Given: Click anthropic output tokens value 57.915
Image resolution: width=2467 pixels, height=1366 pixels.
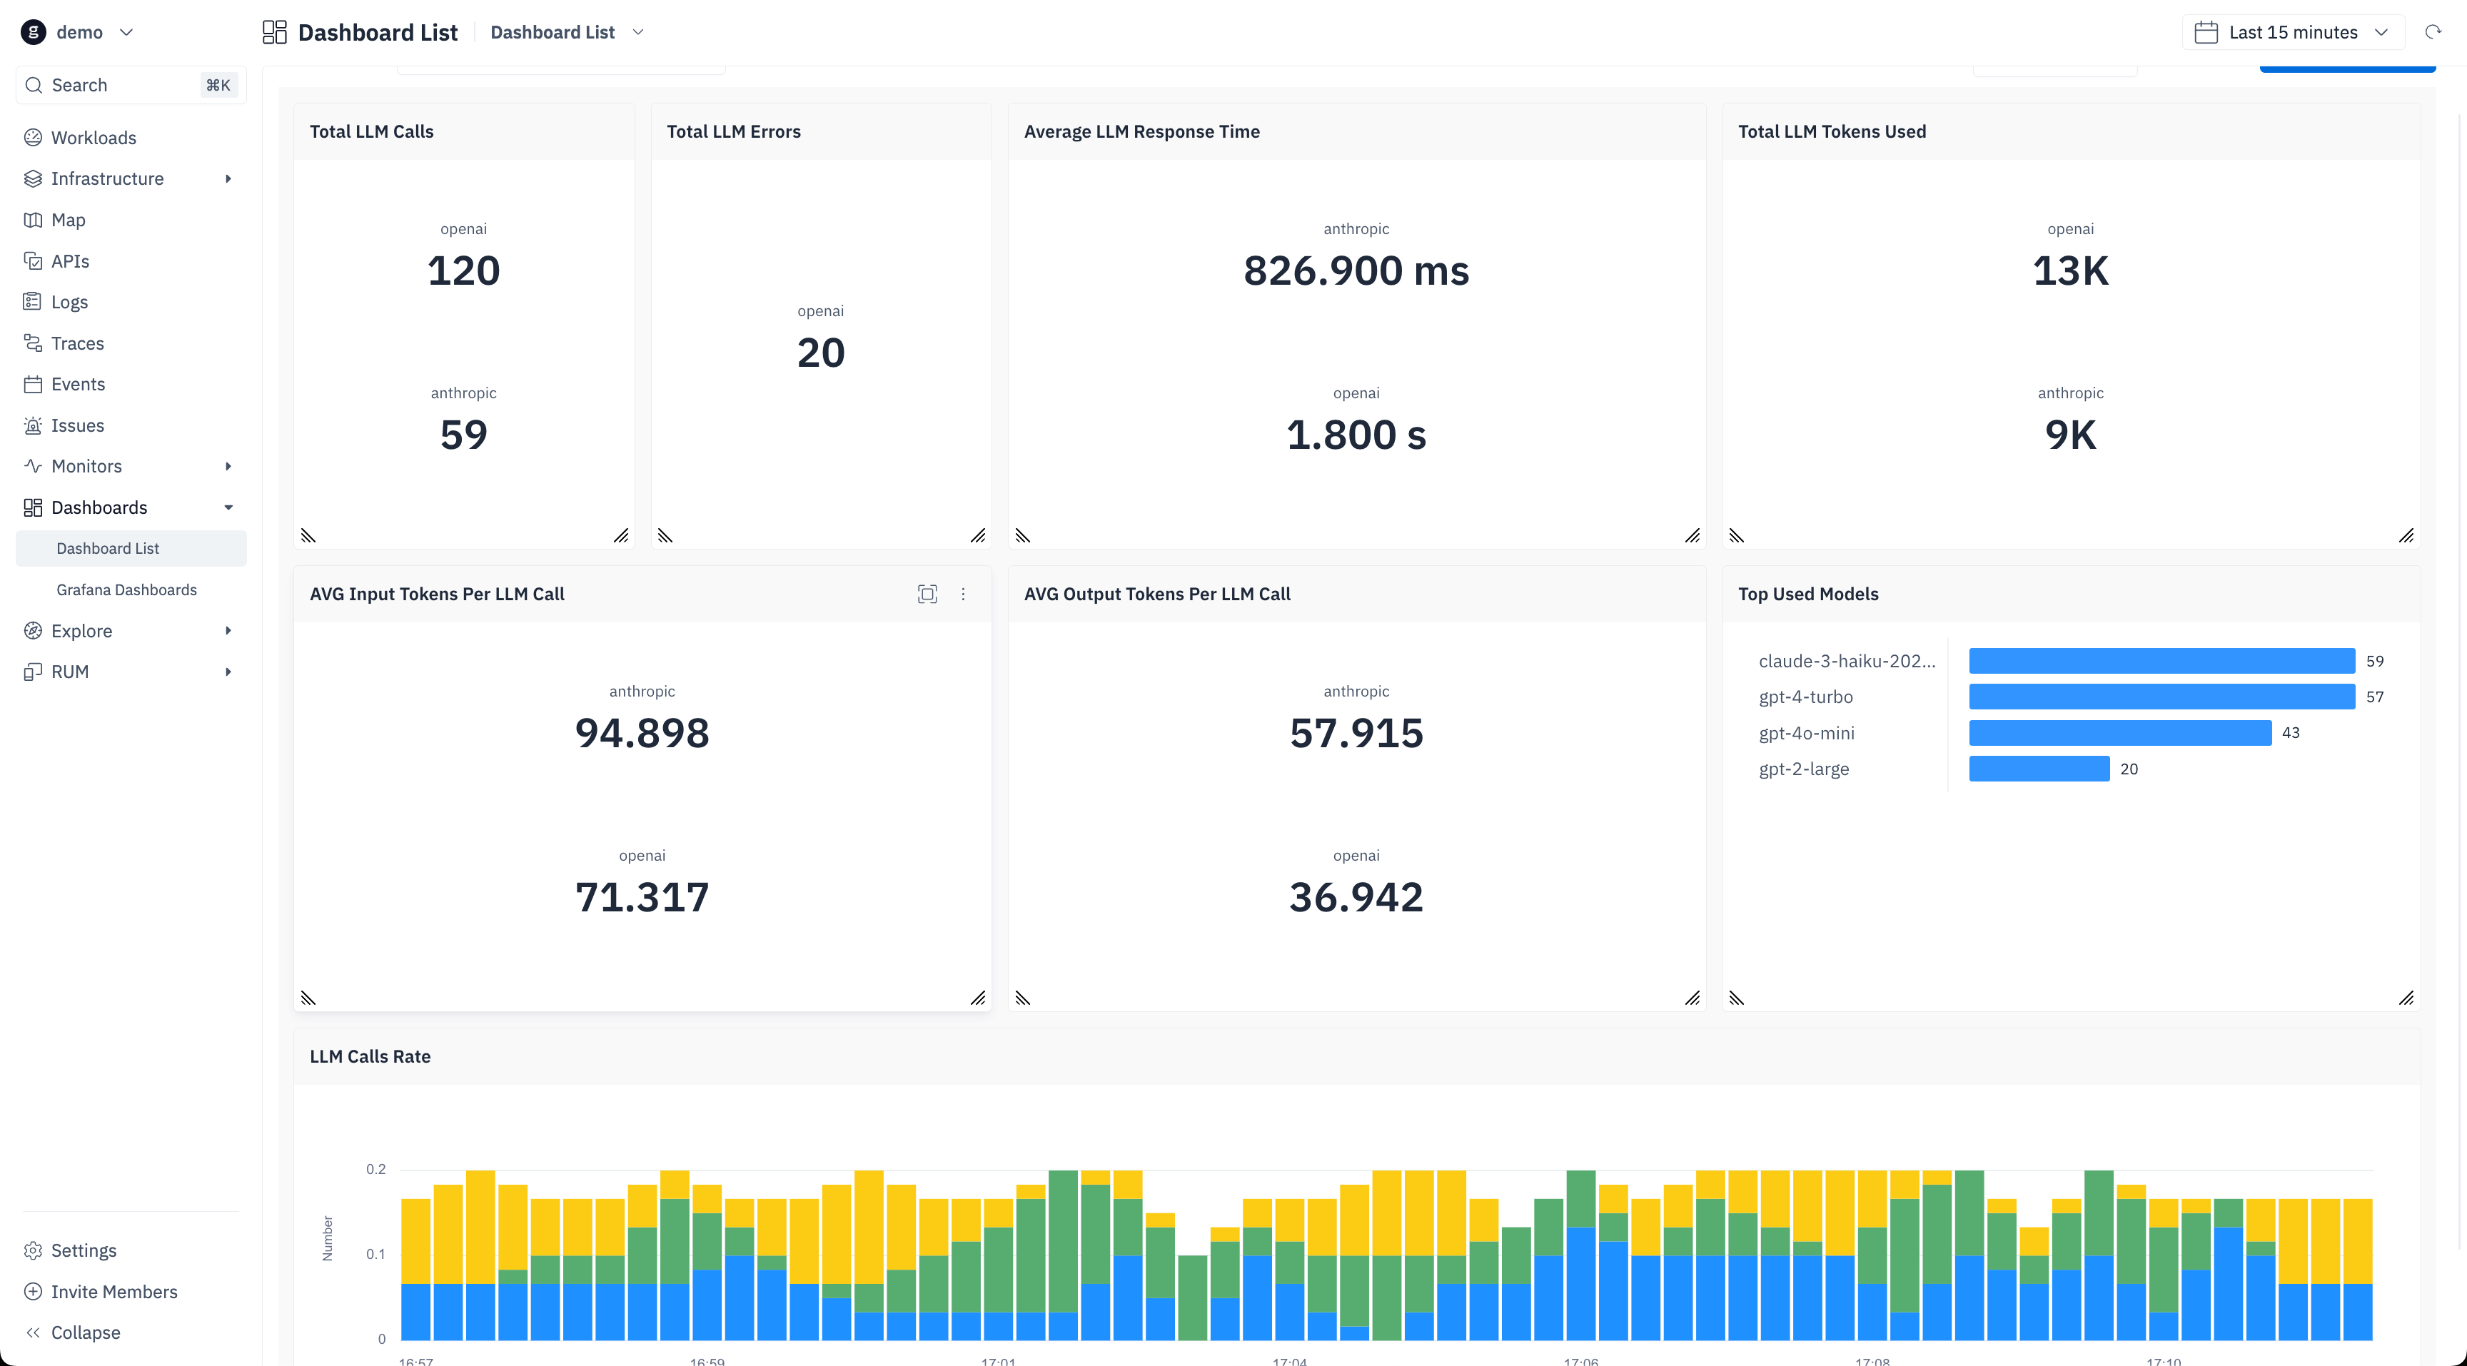Looking at the screenshot, I should pyautogui.click(x=1356, y=734).
